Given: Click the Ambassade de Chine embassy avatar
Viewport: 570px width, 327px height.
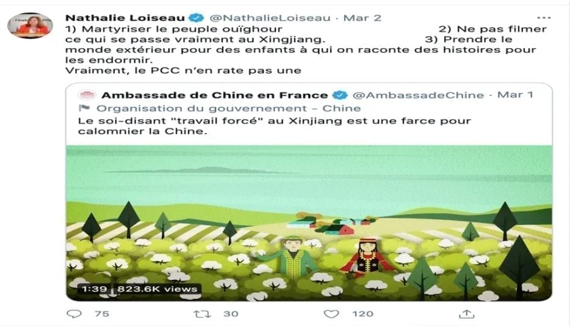Looking at the screenshot, I should pyautogui.click(x=87, y=96).
